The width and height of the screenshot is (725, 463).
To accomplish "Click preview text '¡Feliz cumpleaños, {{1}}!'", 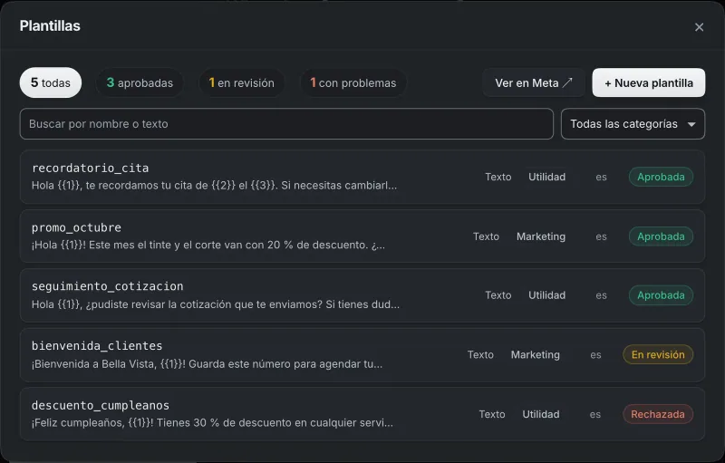I will [92, 423].
